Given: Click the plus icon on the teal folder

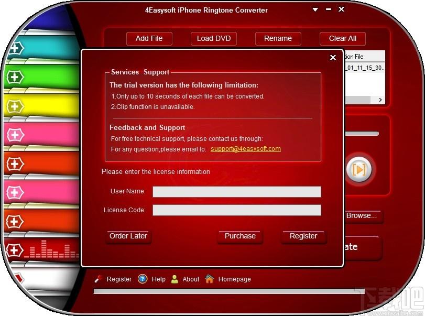Looking at the screenshot, I should (x=15, y=49).
